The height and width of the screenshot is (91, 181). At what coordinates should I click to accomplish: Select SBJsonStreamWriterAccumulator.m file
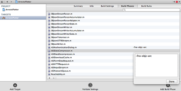(68, 31)
